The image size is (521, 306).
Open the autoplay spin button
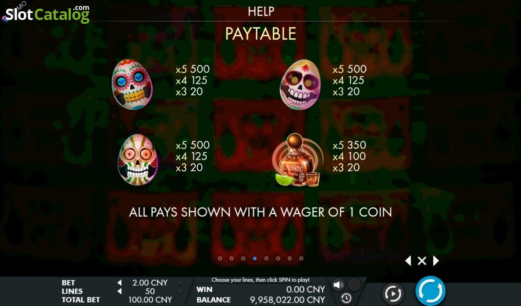(x=392, y=294)
